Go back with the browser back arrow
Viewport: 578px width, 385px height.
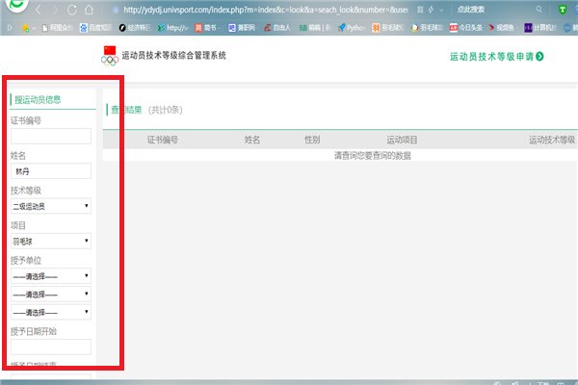(x=39, y=10)
